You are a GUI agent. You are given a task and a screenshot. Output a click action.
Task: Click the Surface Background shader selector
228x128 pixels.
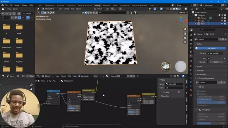coord(215,53)
